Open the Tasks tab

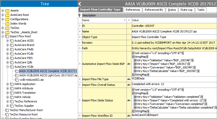(201, 10)
